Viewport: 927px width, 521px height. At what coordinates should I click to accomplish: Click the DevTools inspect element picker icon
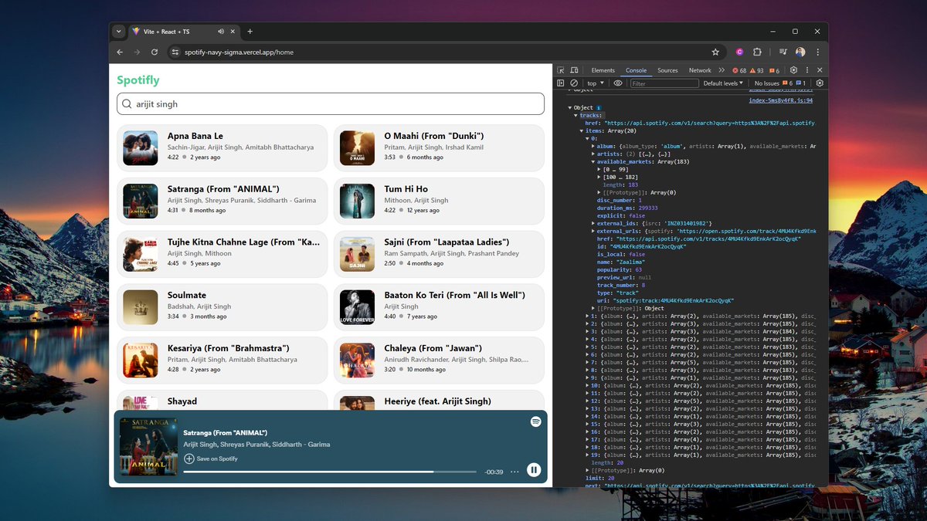pyautogui.click(x=561, y=70)
